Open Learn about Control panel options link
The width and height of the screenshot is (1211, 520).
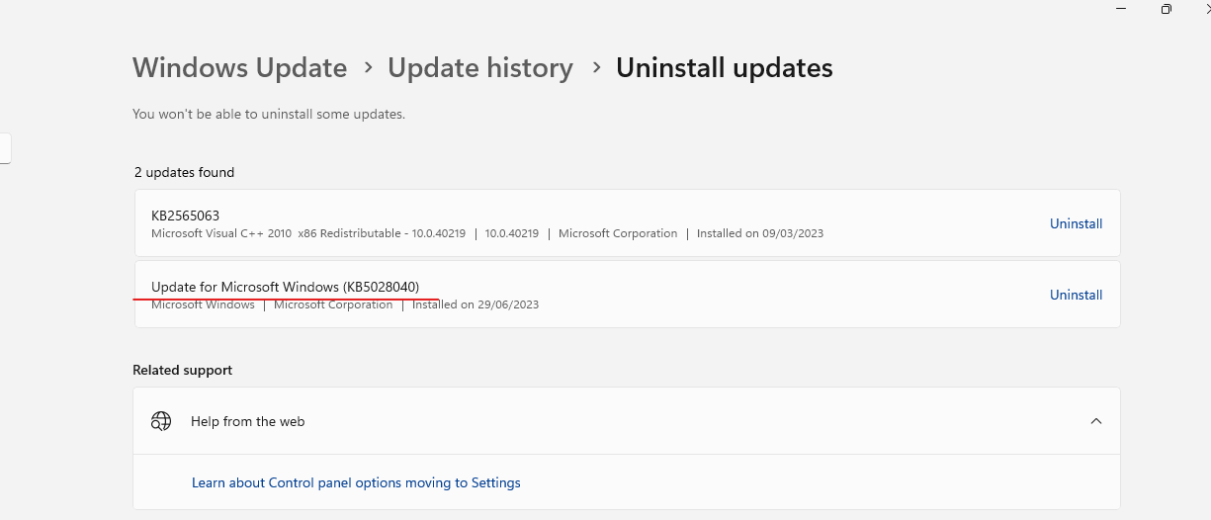point(356,482)
